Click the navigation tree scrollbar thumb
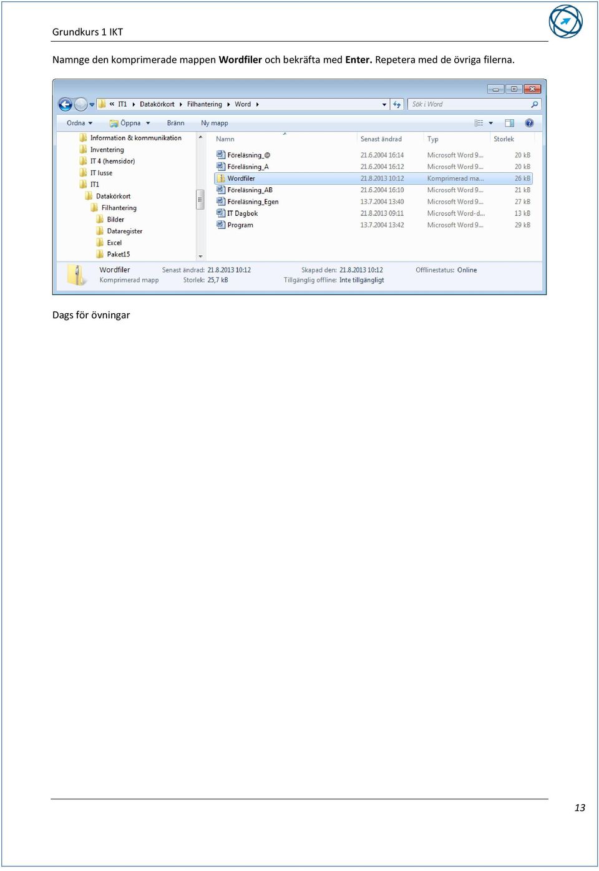The height and width of the screenshot is (871, 599). click(200, 200)
